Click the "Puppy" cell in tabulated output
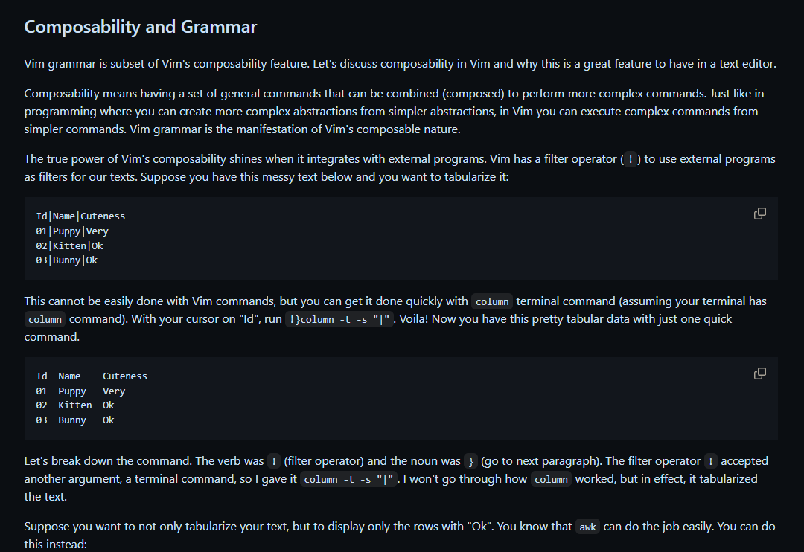804x552 pixels. tap(72, 391)
